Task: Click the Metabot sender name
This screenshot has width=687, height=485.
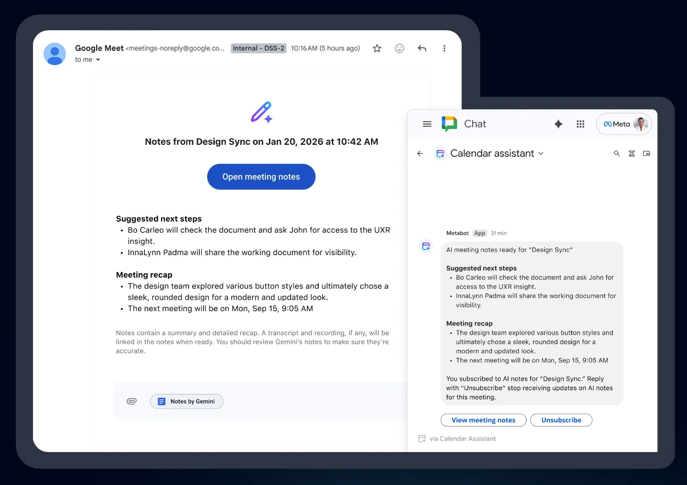Action: click(457, 233)
